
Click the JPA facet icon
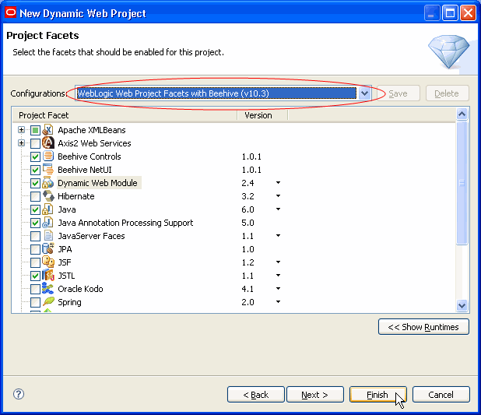click(x=48, y=249)
